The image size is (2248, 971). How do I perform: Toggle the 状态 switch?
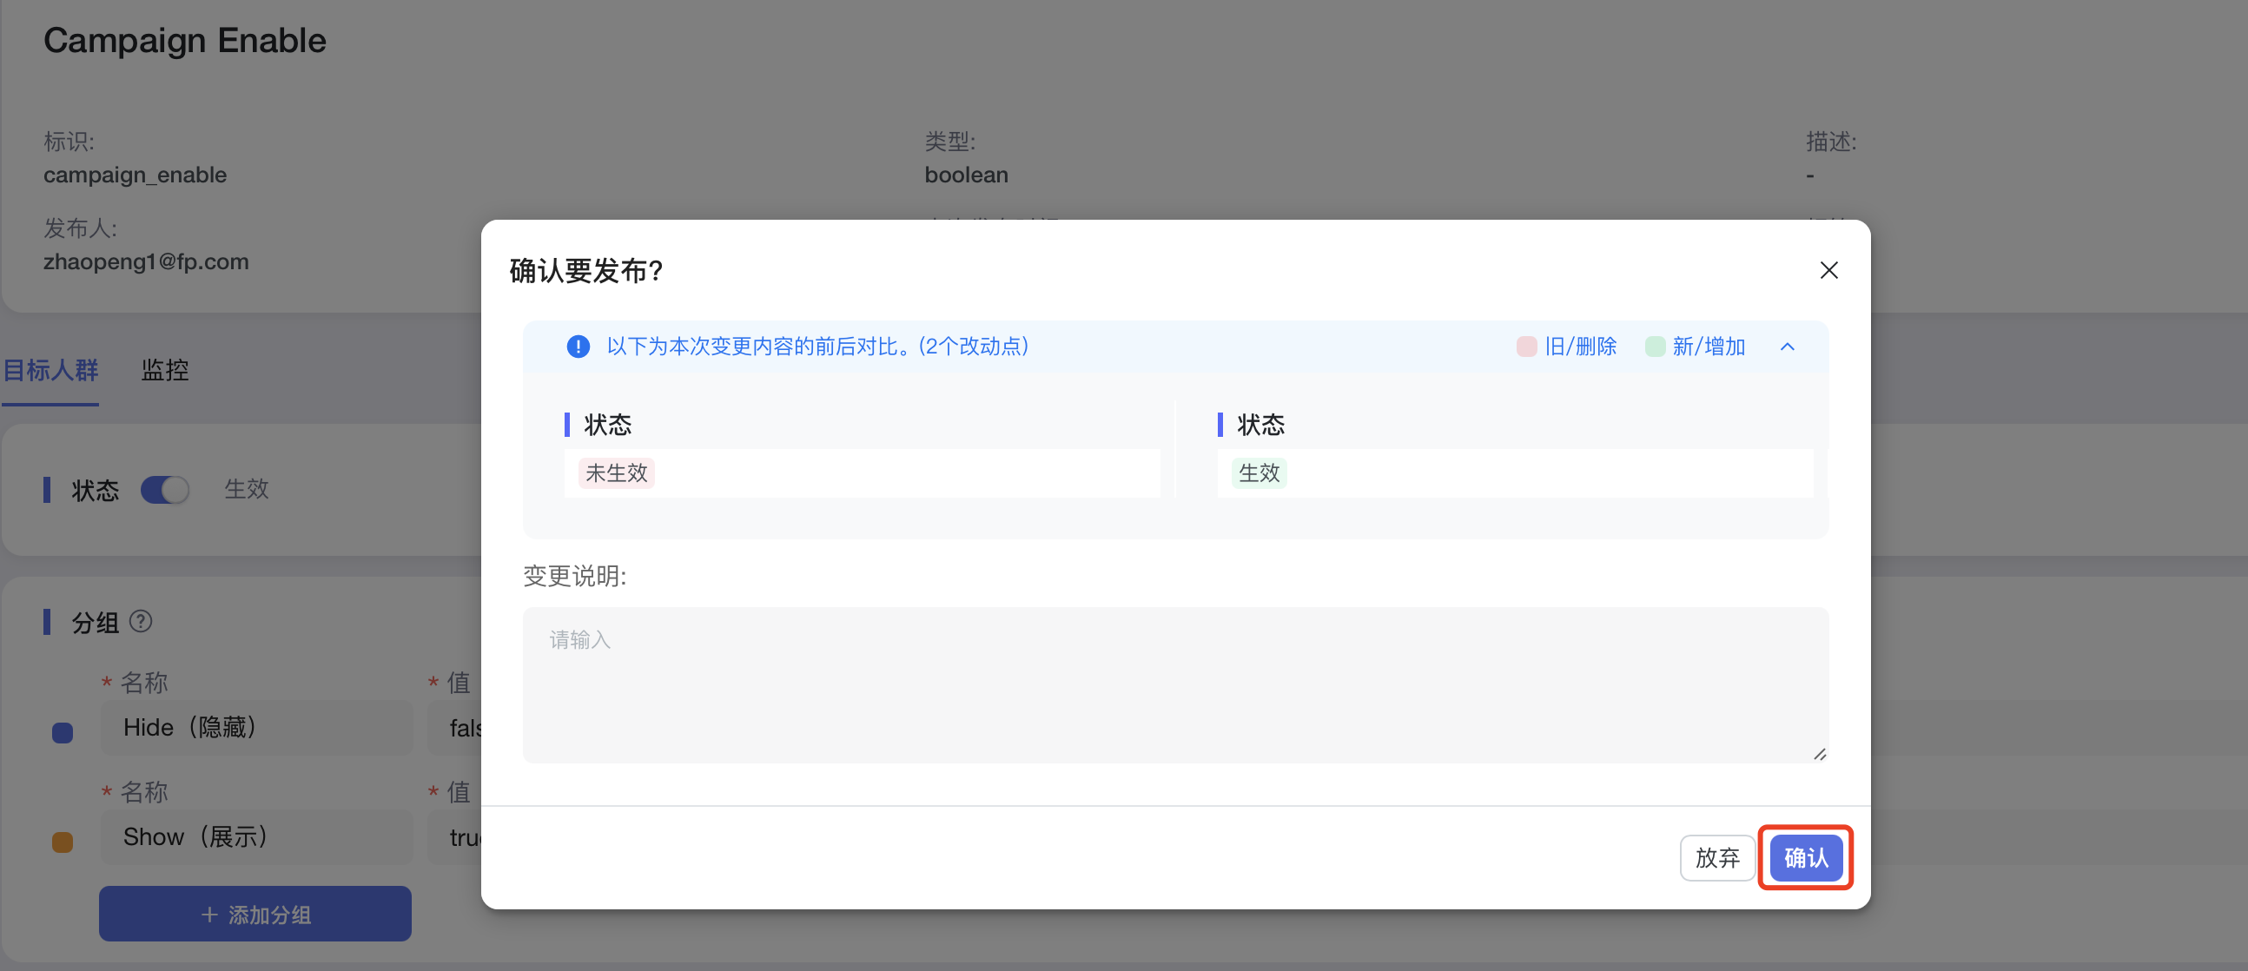click(165, 490)
